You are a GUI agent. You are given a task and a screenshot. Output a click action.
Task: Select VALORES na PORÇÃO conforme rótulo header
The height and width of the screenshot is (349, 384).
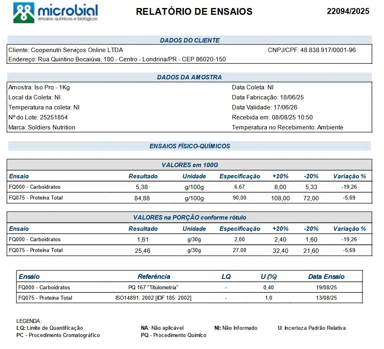pyautogui.click(x=190, y=217)
